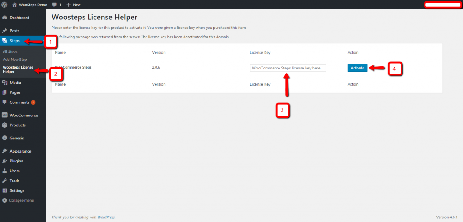
Task: Click the WooCommerce logo icon
Action: (5, 115)
